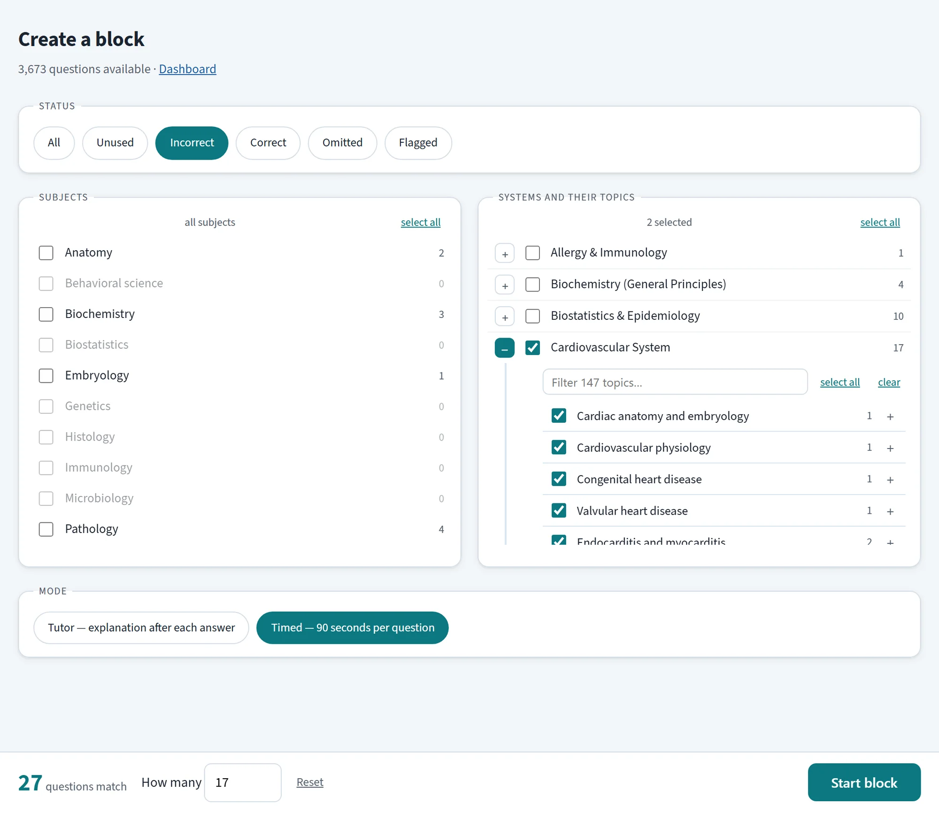Select the Omitted status filter
939x813 pixels.
(x=342, y=143)
